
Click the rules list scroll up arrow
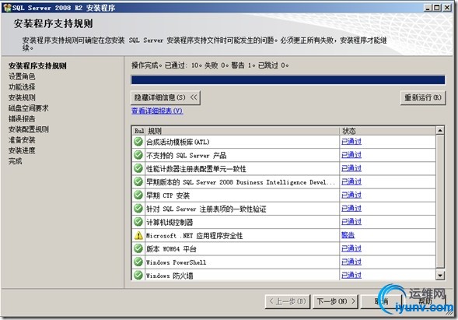[x=440, y=130]
